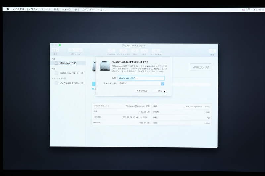Click the First Aid toolbar icon
Screen dimensions: 265x176
(111, 51)
